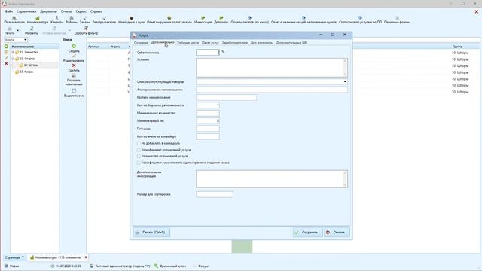Viewport: 482px width, 271px height.
Task: Open dropdown arrow next to Готовые фильтры
Action: click(69, 30)
